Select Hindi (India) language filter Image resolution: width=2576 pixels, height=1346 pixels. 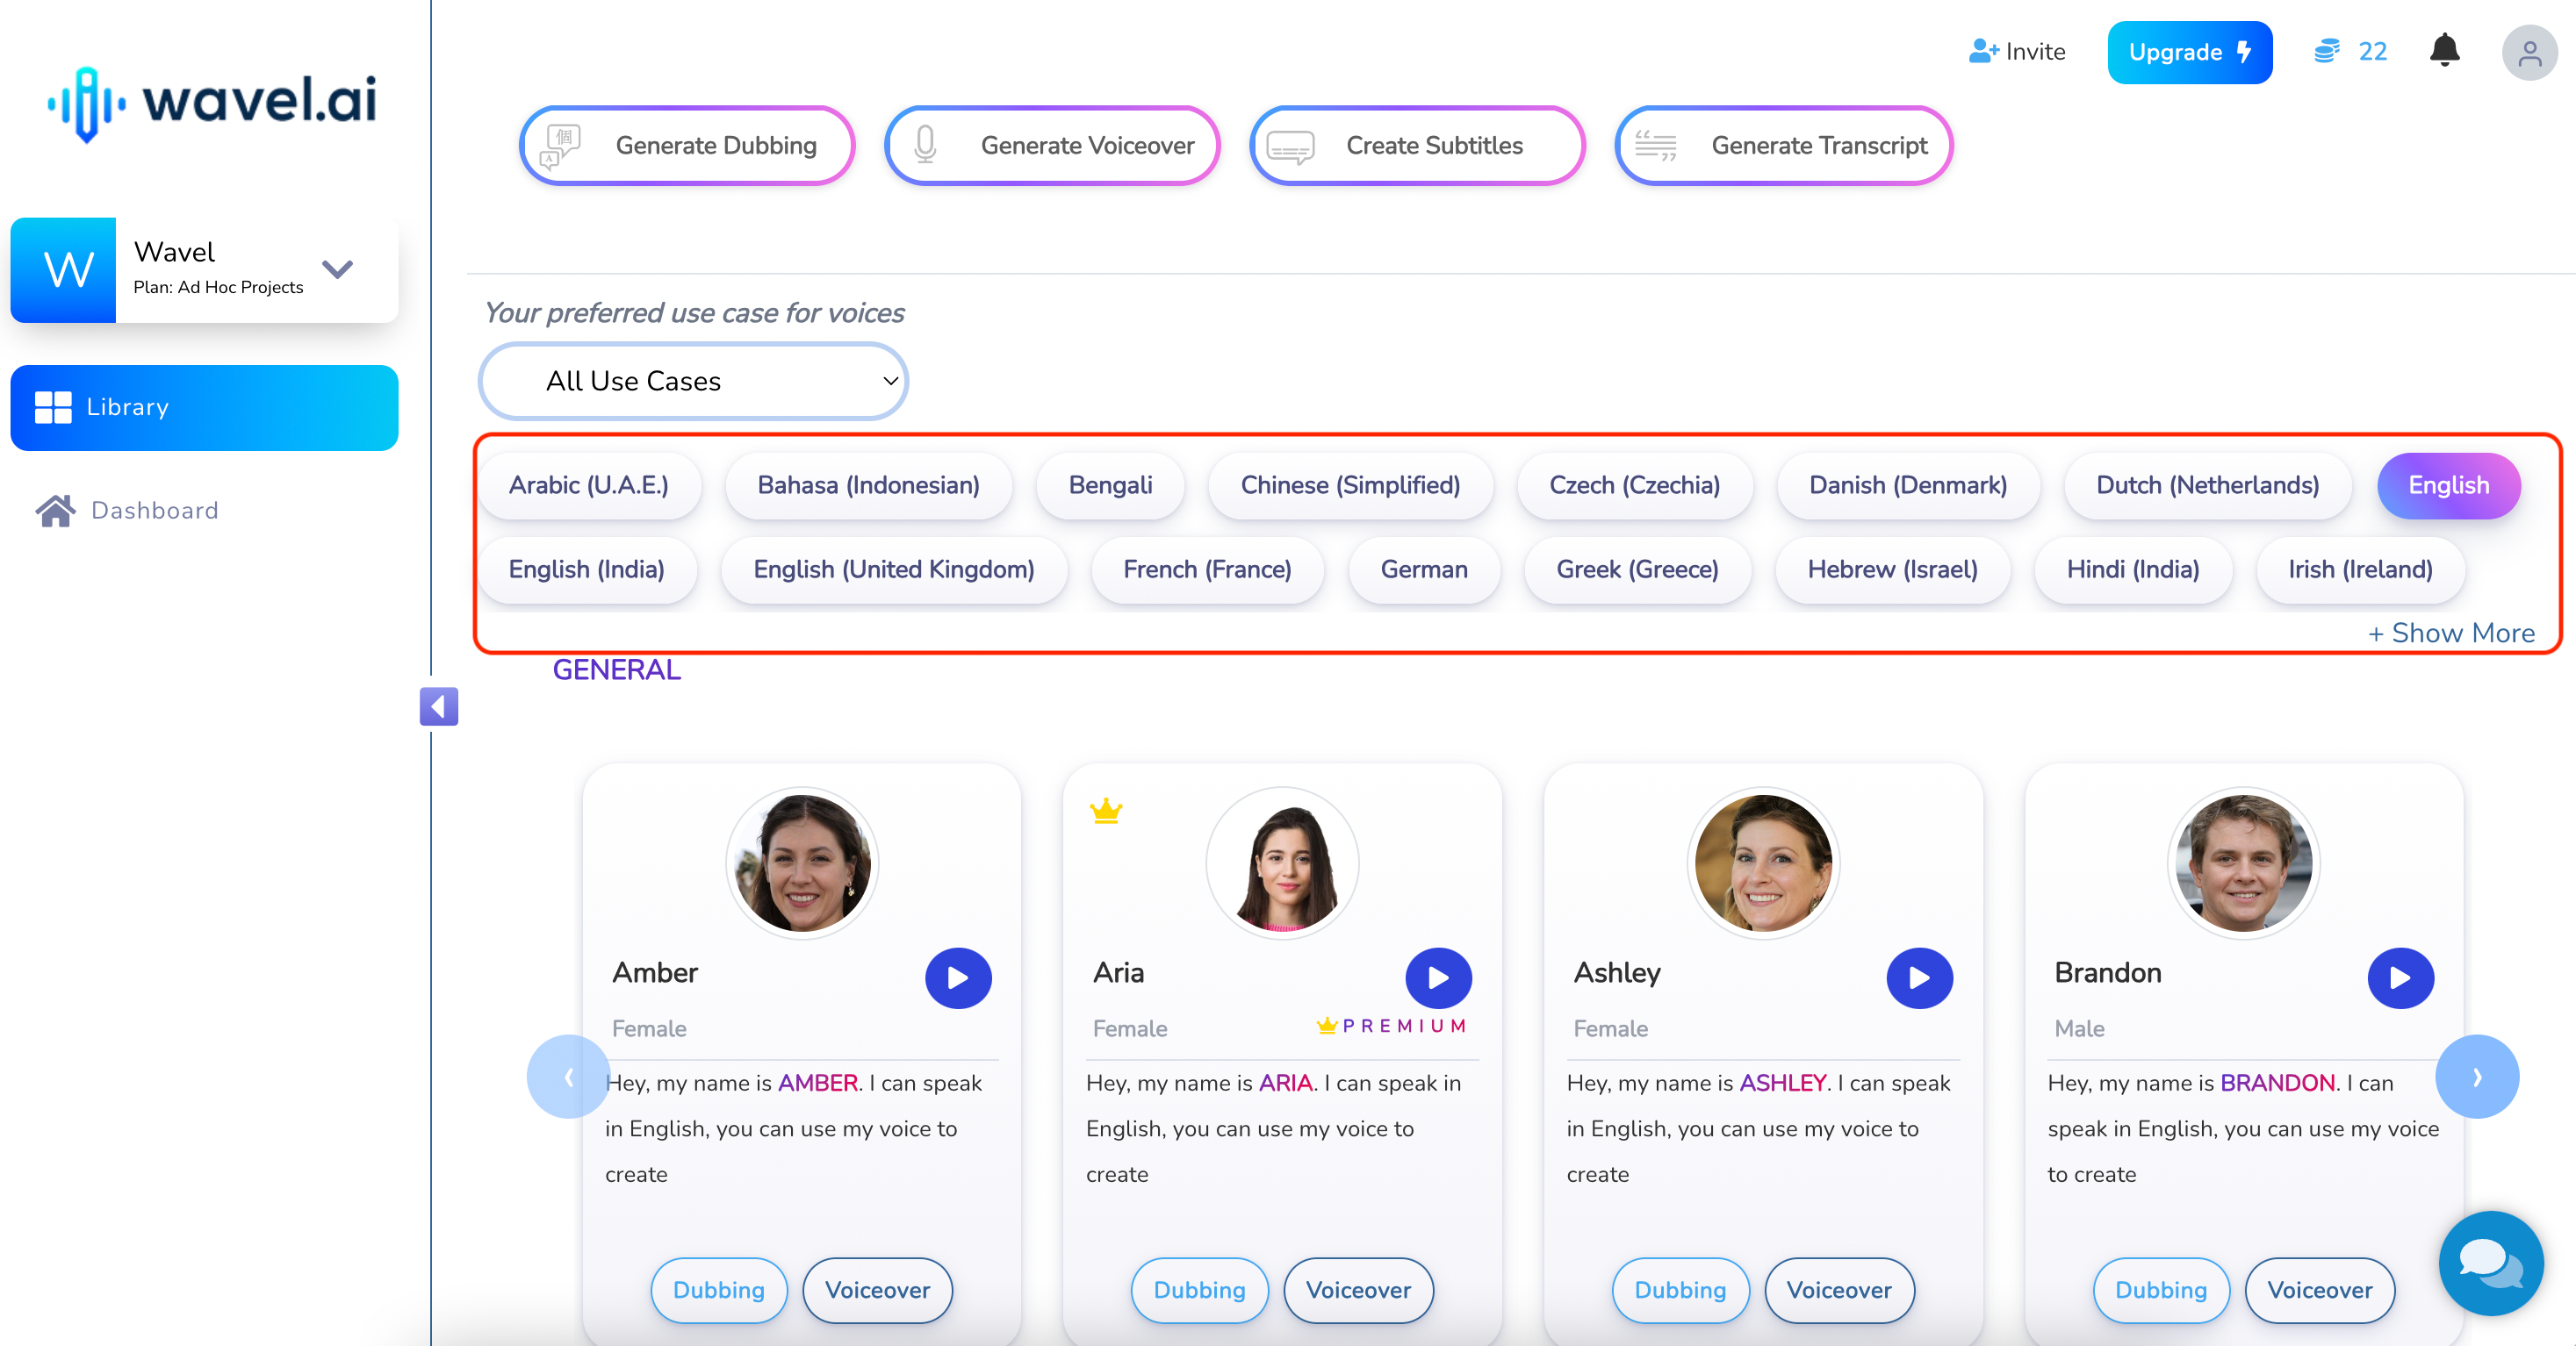(x=2133, y=569)
